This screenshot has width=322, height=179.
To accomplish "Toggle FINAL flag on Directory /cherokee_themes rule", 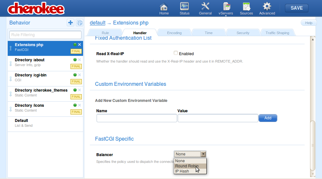I will point(76,97).
